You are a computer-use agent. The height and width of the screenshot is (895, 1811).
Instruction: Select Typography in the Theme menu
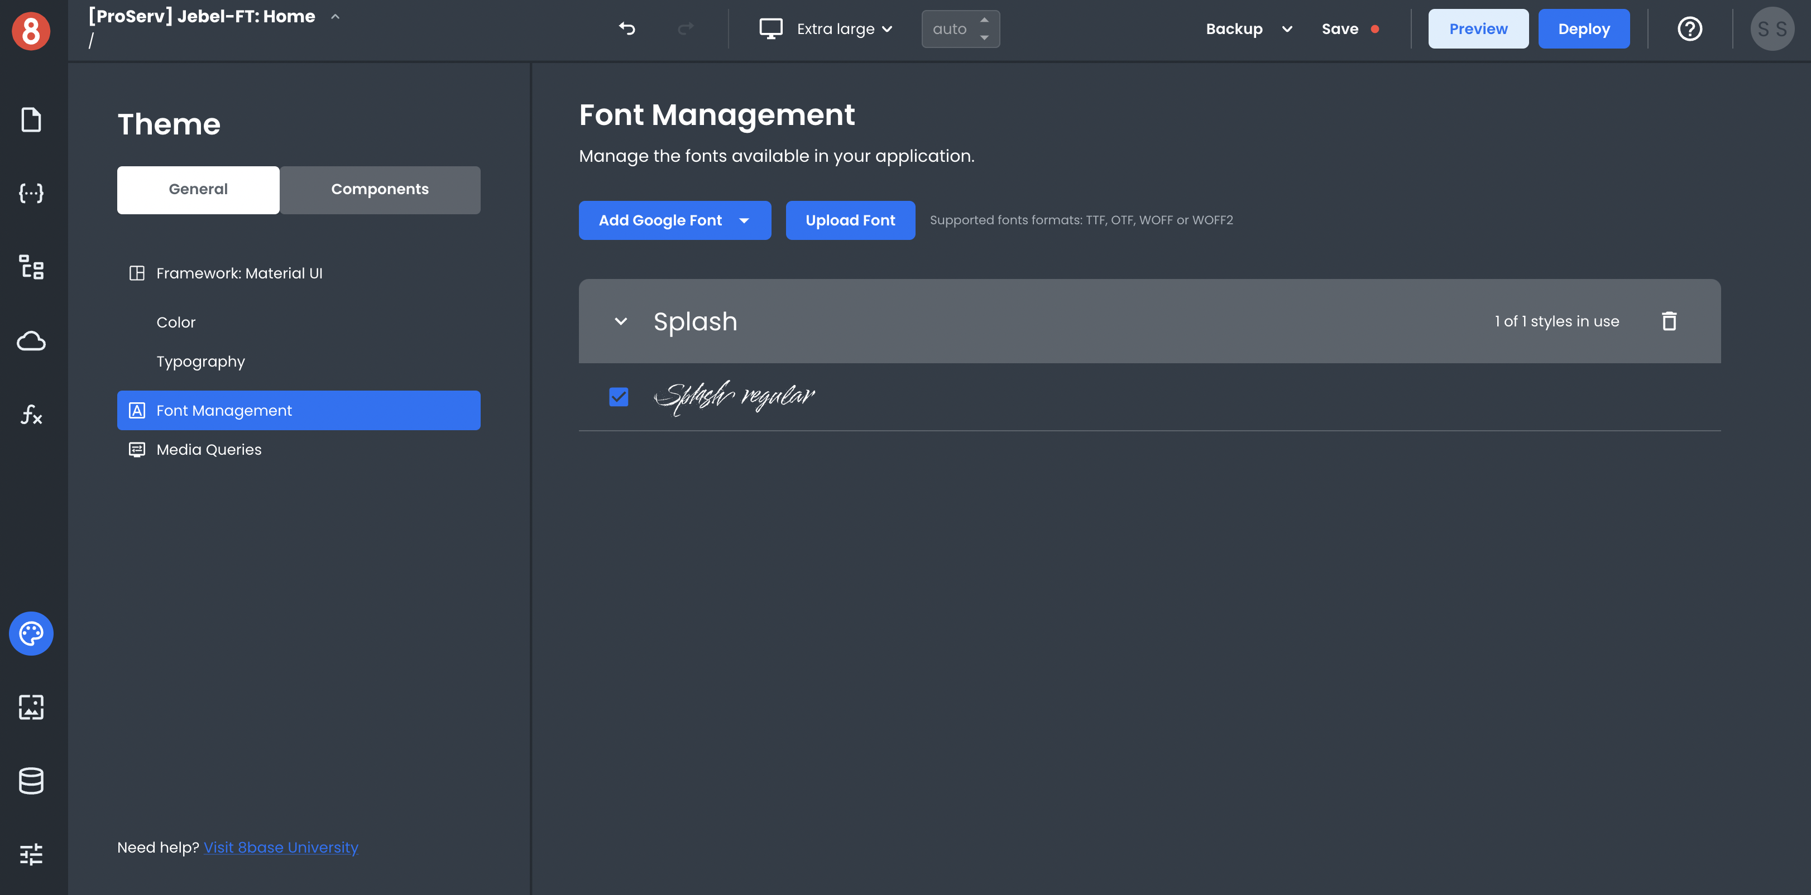[200, 362]
